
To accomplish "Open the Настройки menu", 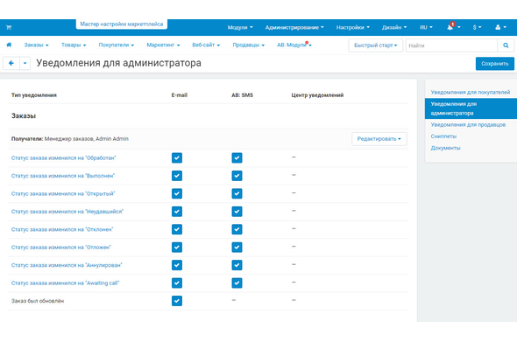I will pyautogui.click(x=353, y=27).
